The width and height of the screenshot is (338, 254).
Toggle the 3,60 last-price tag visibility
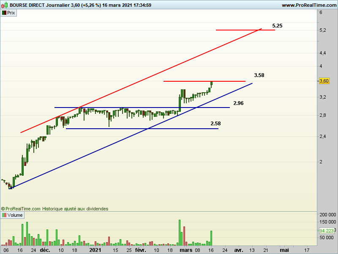click(324, 80)
